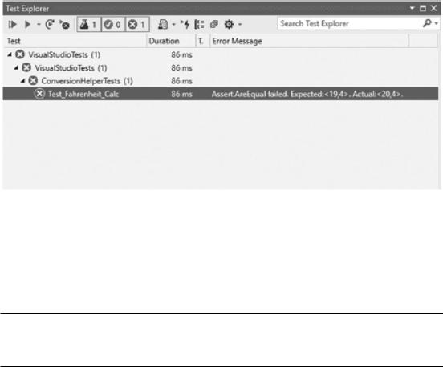Click 86 ms duration of ConversionHelperTests
The width and height of the screenshot is (443, 367).
181,81
